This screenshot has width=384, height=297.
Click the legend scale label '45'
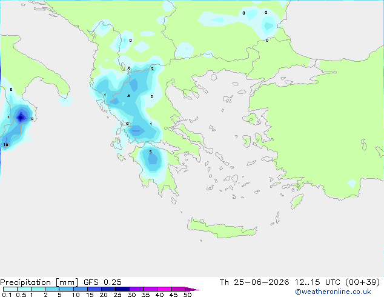[173, 295]
